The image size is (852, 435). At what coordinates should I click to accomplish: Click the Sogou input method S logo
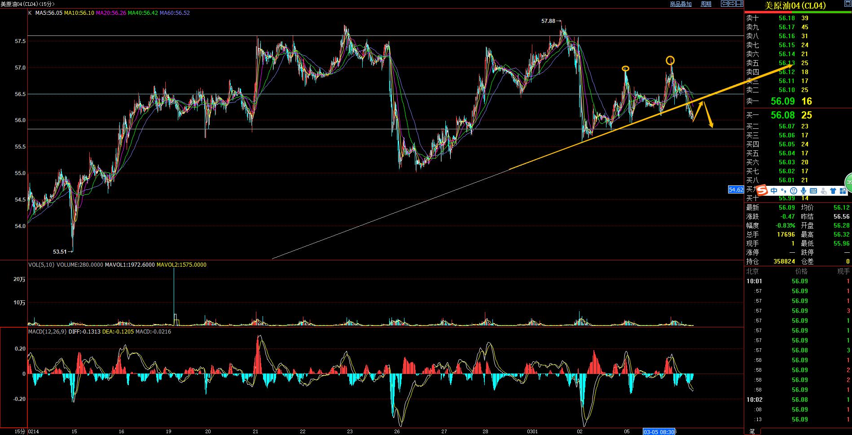[763, 191]
